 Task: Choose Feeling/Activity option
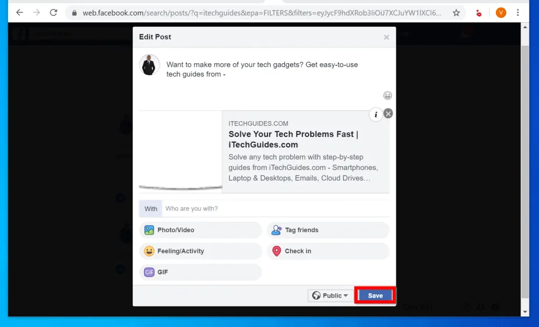point(201,251)
